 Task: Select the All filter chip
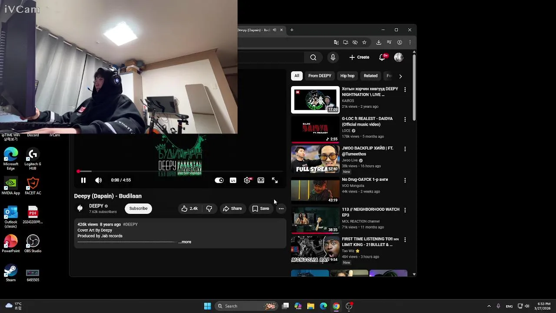click(297, 76)
